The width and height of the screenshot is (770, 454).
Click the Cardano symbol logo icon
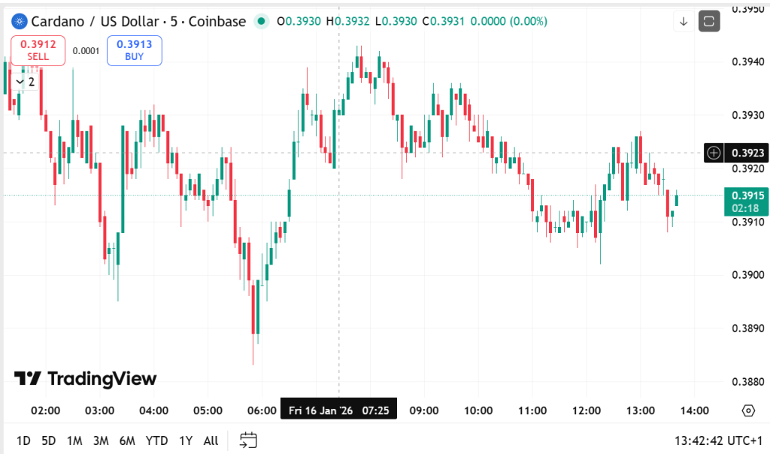pos(19,21)
